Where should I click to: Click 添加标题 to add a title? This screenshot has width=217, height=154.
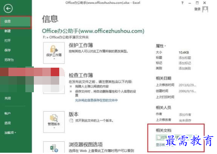[185, 58]
